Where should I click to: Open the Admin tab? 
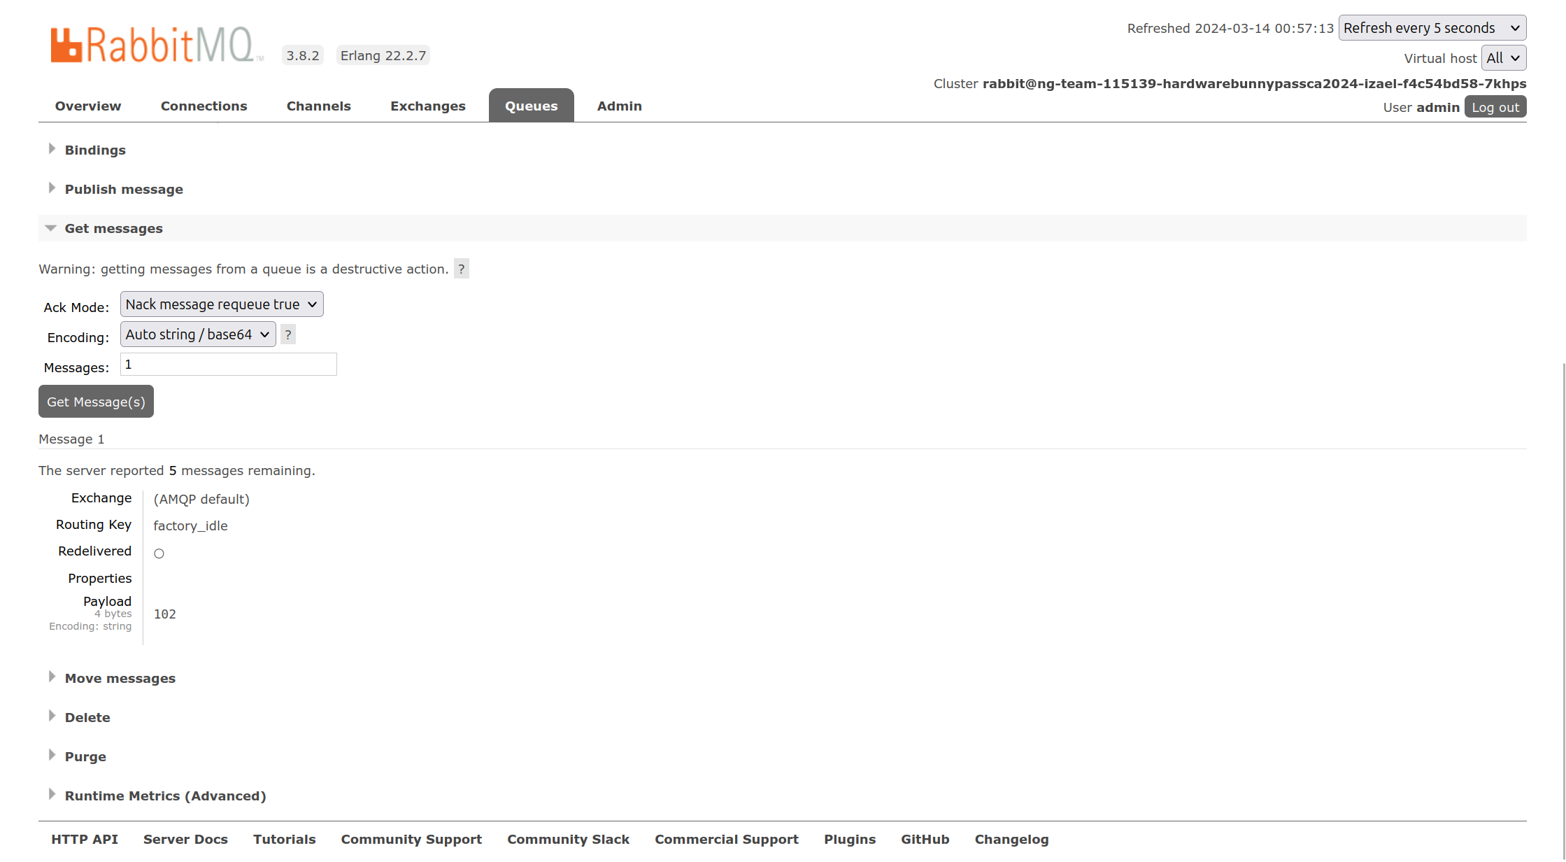[620, 106]
